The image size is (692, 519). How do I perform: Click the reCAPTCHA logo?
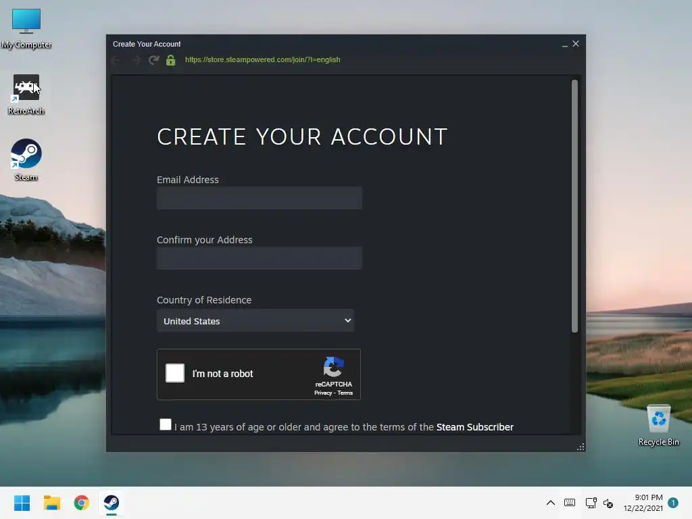pos(334,367)
